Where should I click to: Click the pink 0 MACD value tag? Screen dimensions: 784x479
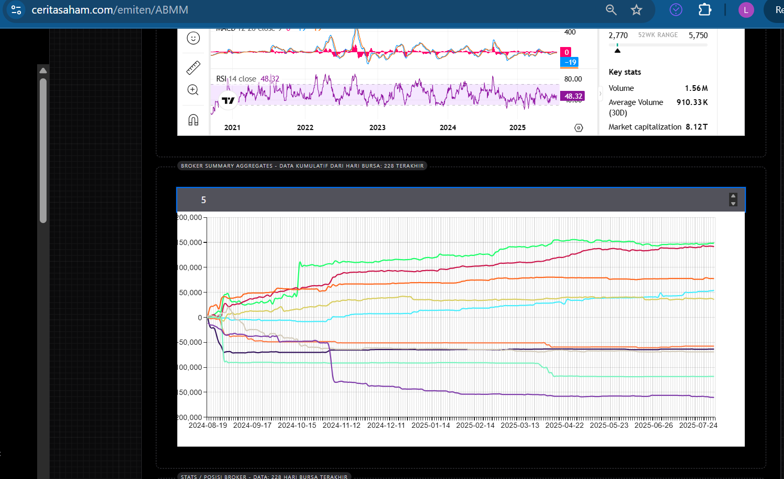point(566,52)
